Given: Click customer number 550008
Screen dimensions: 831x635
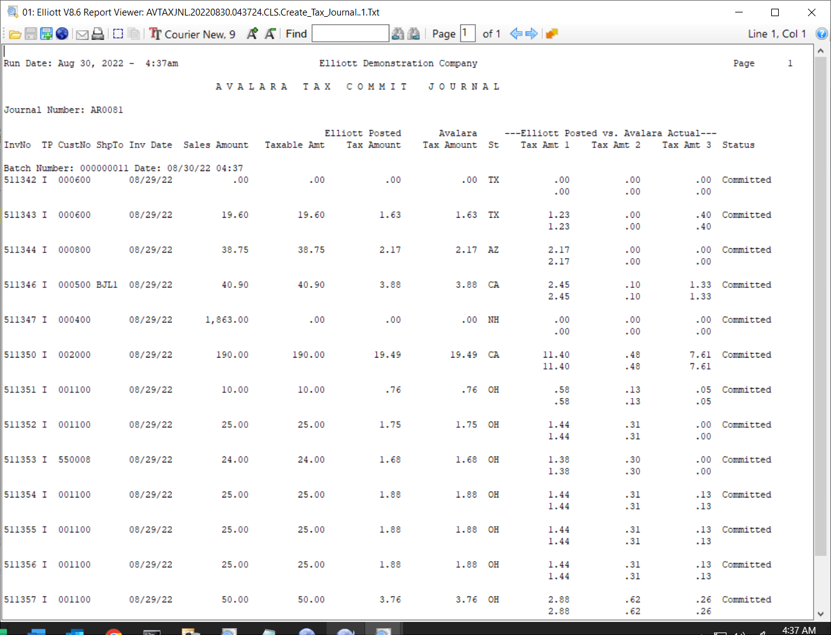Looking at the screenshot, I should tap(75, 460).
